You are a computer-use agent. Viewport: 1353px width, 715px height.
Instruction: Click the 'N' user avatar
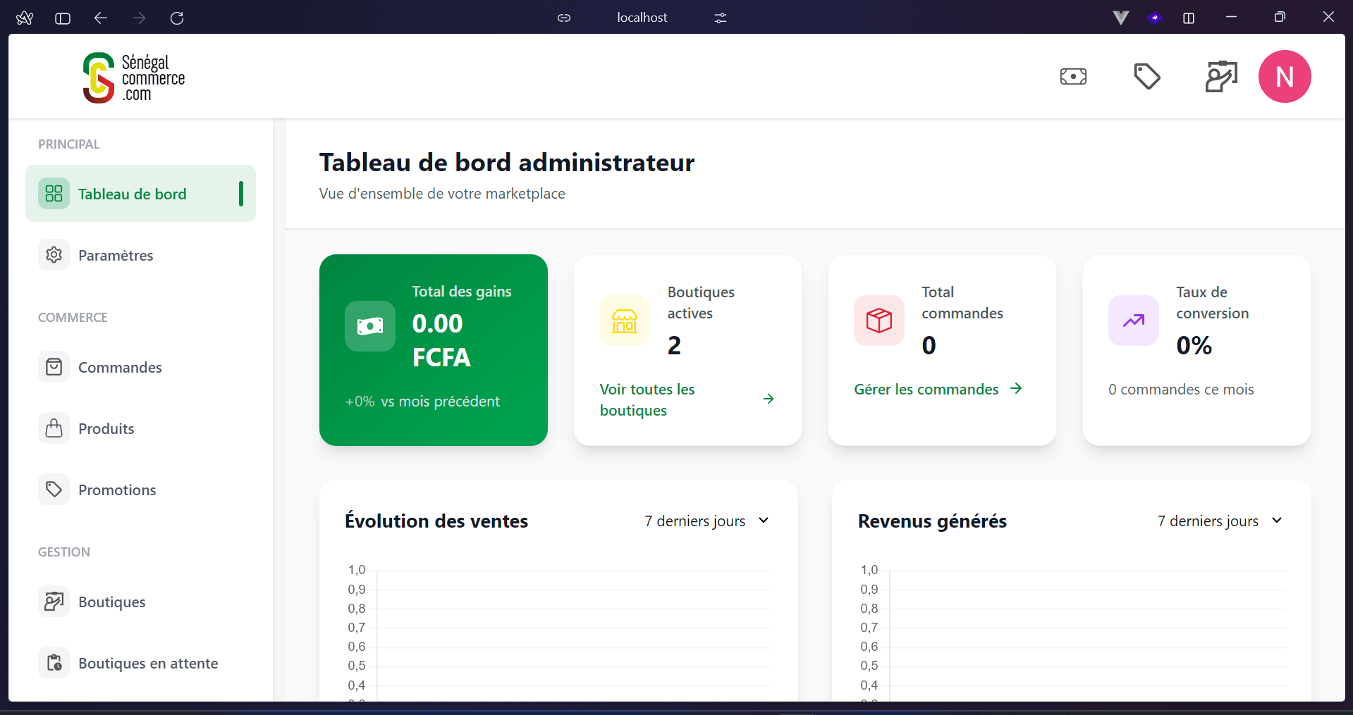[x=1284, y=76]
